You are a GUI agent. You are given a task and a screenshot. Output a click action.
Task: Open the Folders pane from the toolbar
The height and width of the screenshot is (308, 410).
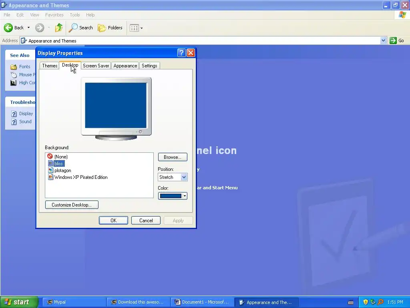coord(110,28)
